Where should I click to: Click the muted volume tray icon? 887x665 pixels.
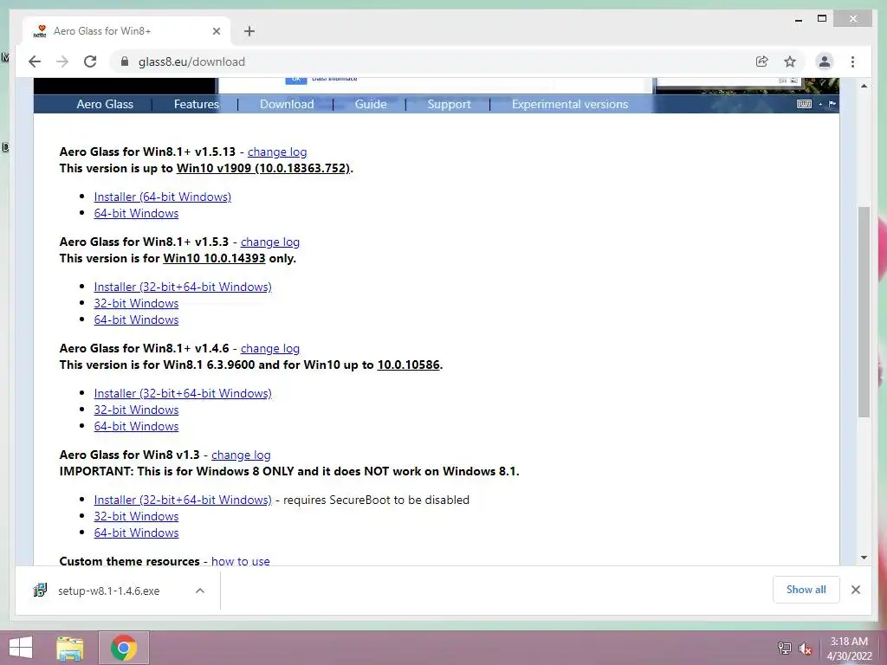pyautogui.click(x=805, y=649)
